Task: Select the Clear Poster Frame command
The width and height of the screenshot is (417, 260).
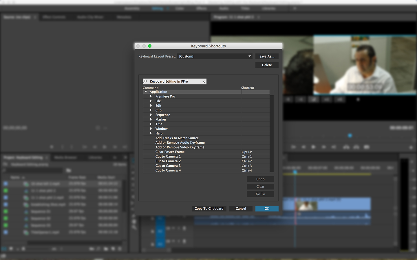Action: coord(170,152)
